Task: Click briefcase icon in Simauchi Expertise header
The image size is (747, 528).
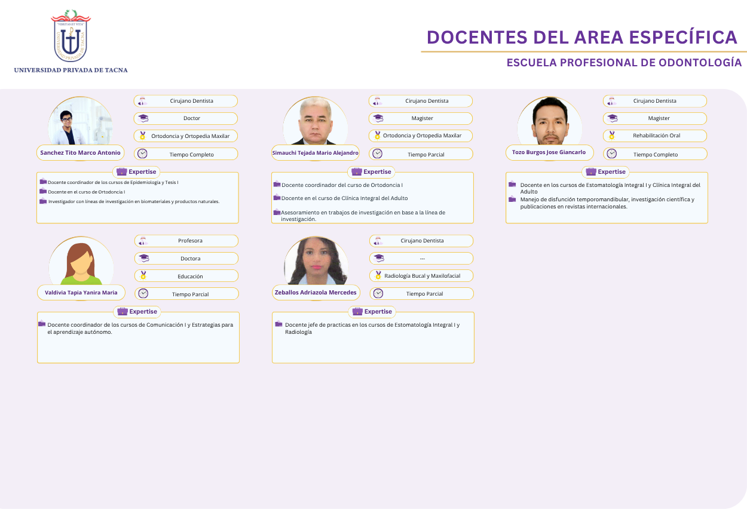Action: [x=357, y=171]
